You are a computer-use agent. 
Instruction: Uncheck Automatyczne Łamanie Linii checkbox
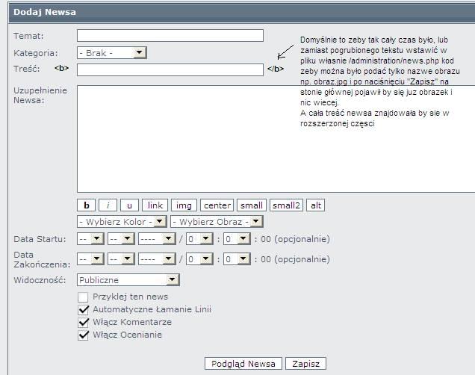pos(83,310)
